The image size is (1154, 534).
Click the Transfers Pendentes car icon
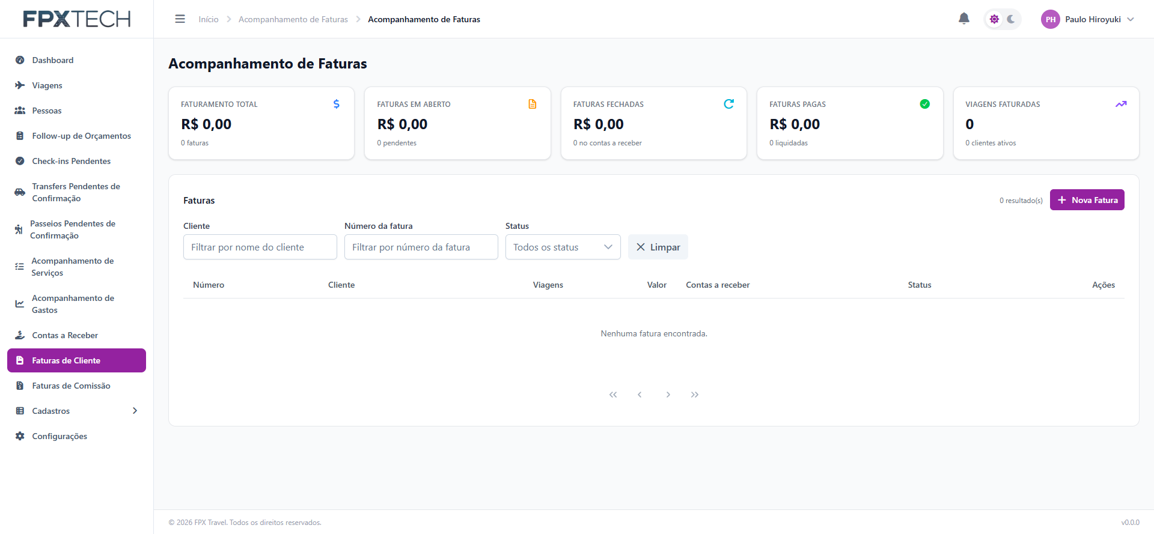pyautogui.click(x=20, y=192)
